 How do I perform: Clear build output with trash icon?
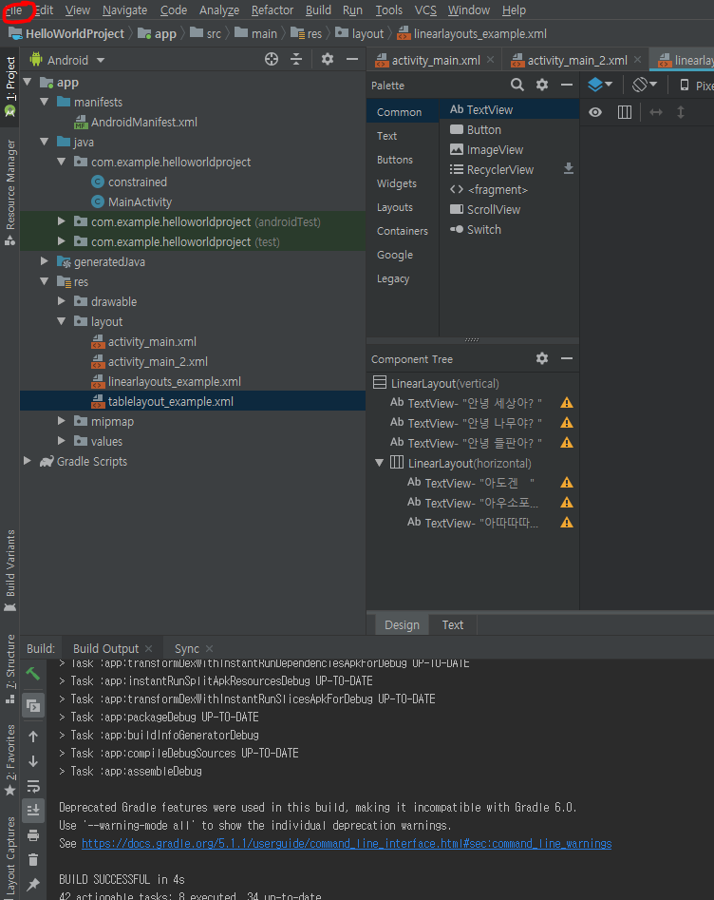tap(33, 859)
